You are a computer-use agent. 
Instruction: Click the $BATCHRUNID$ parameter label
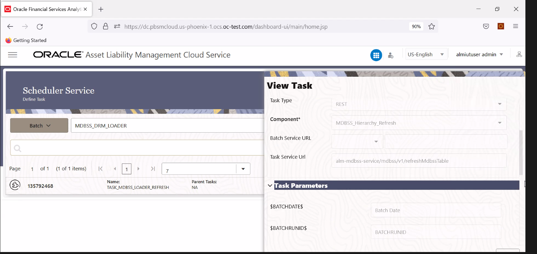coord(289,228)
